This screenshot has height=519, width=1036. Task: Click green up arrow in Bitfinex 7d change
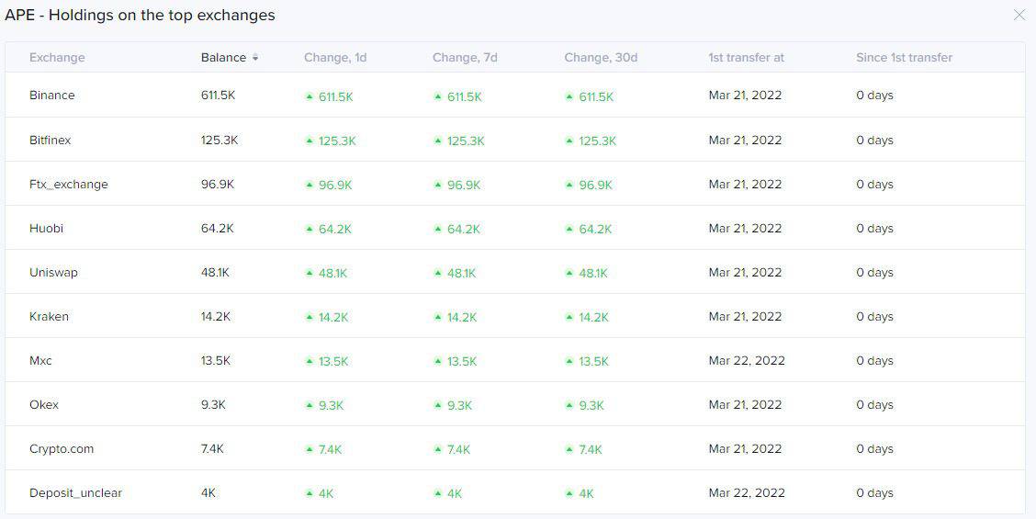(x=437, y=141)
